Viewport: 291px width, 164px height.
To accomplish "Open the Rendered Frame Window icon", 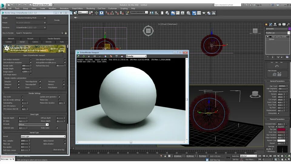I will pos(199,13).
